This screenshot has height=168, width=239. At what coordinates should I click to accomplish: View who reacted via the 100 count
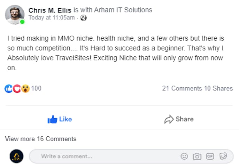coord(36,88)
